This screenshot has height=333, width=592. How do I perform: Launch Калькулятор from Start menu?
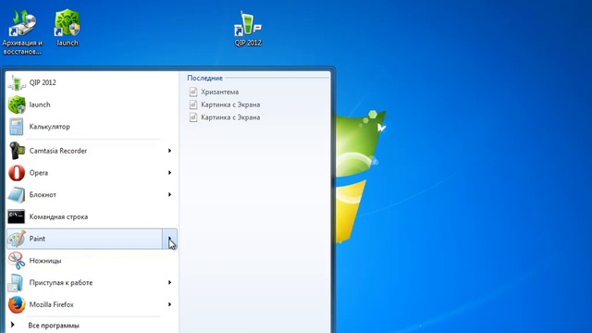(x=92, y=127)
